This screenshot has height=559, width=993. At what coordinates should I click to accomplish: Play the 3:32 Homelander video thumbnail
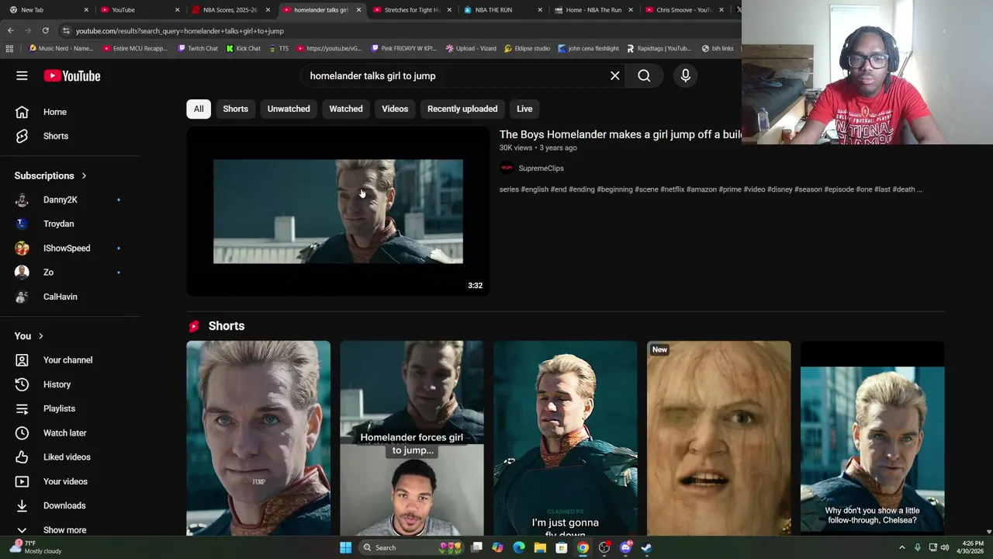pyautogui.click(x=338, y=211)
